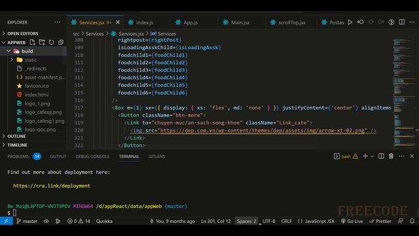This screenshot has height=236, width=419.
Task: Open the terminal launch profile dropdown
Action: point(372,157)
